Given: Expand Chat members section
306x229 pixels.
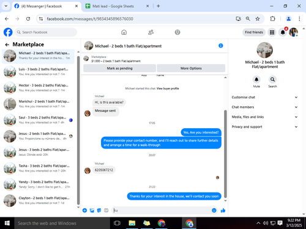Looking at the screenshot, I should [264, 107].
